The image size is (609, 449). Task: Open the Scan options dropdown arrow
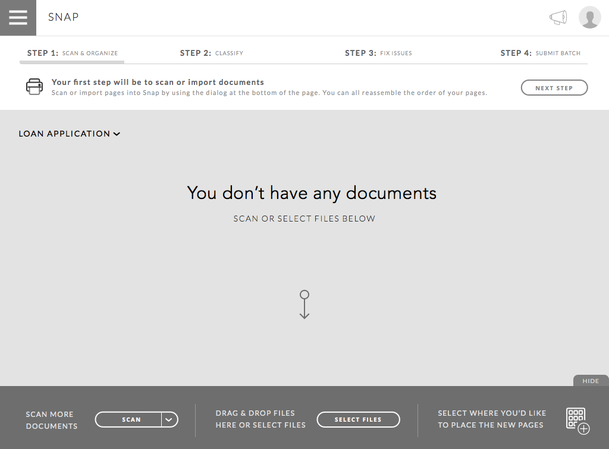(169, 419)
